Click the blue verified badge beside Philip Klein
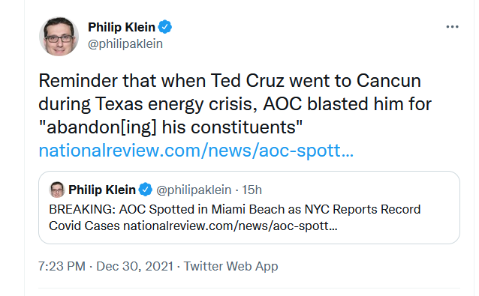This screenshot has height=296, width=479. tap(165, 27)
